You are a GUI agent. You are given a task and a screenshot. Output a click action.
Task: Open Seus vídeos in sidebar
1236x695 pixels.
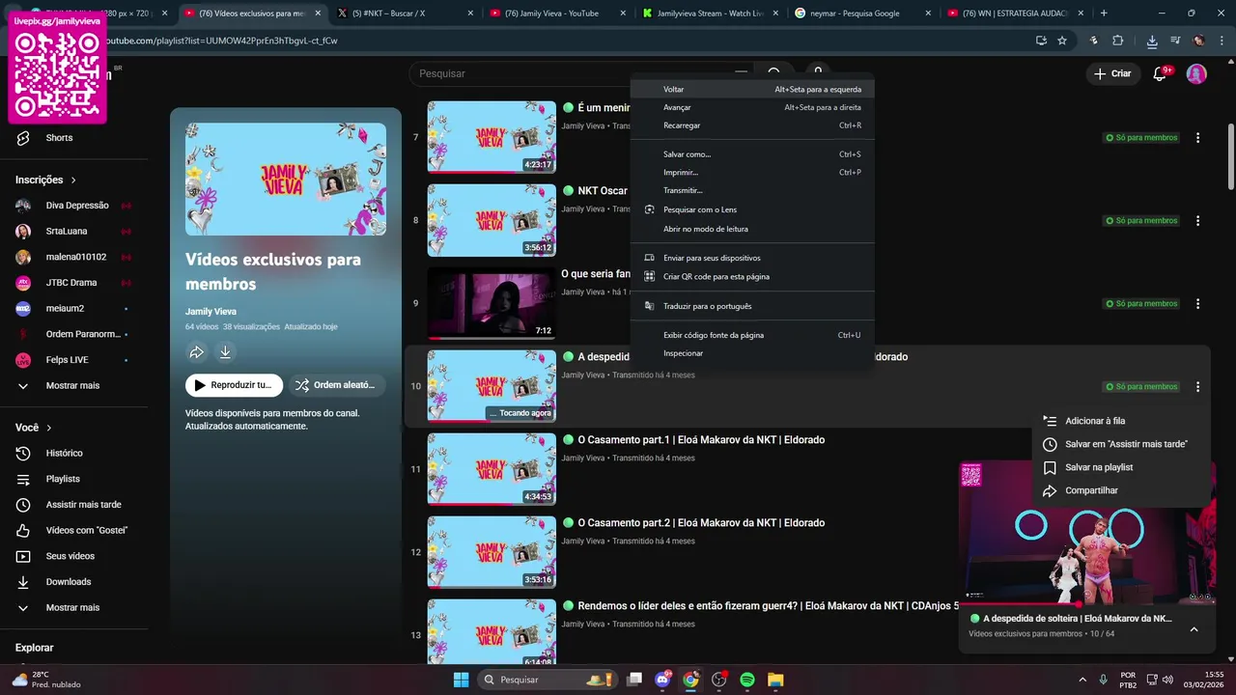[70, 556]
